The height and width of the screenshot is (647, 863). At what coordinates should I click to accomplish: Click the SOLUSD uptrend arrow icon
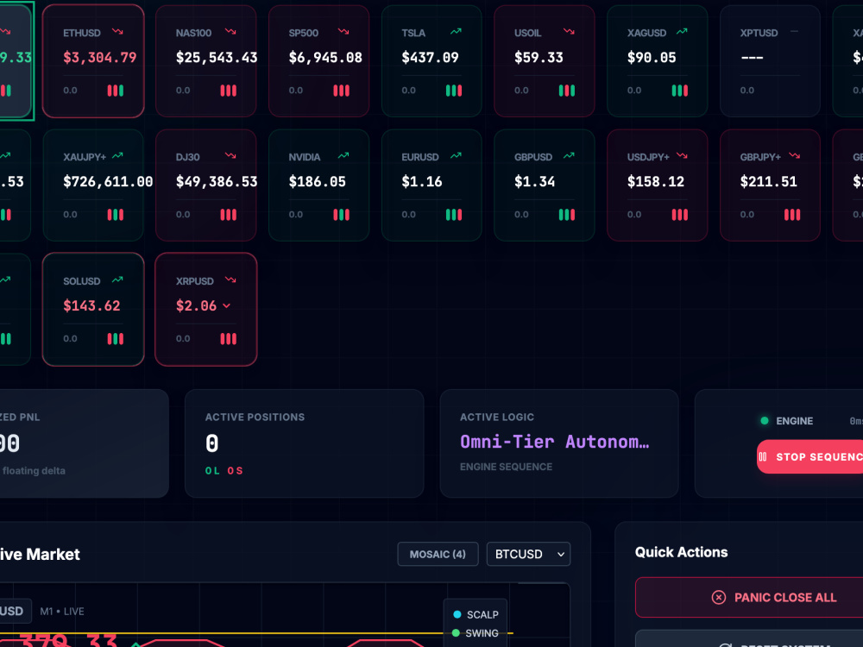click(x=117, y=280)
